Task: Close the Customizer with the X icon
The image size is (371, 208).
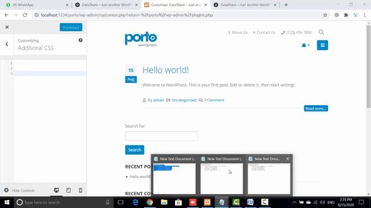Action: click(x=7, y=27)
